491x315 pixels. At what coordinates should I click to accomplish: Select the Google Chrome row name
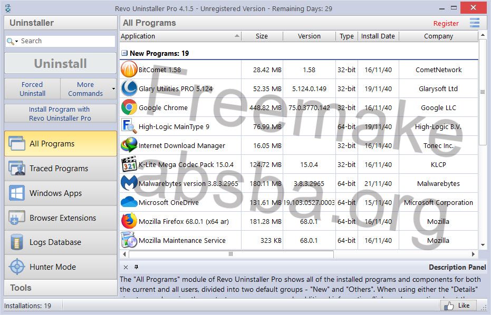(x=163, y=107)
